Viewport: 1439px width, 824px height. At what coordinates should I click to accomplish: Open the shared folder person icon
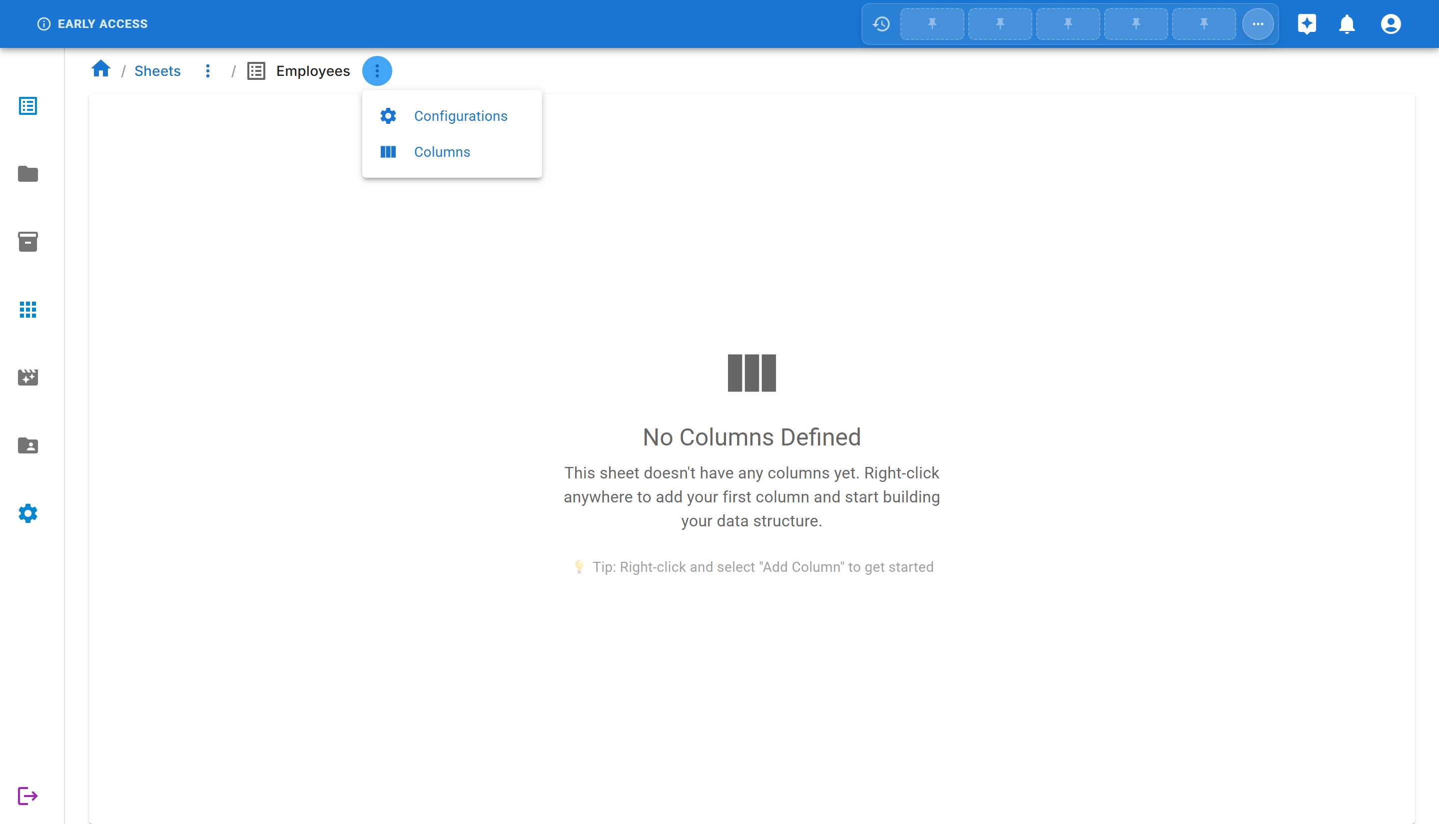coord(28,445)
